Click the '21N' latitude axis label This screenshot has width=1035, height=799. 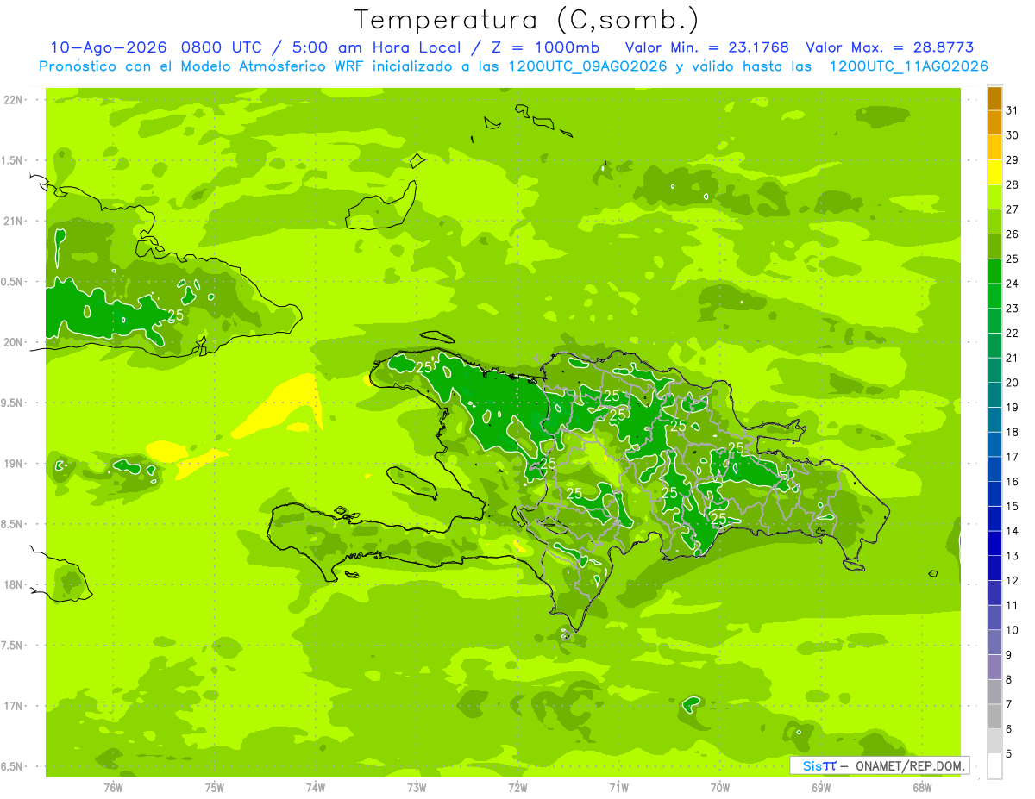coord(12,222)
